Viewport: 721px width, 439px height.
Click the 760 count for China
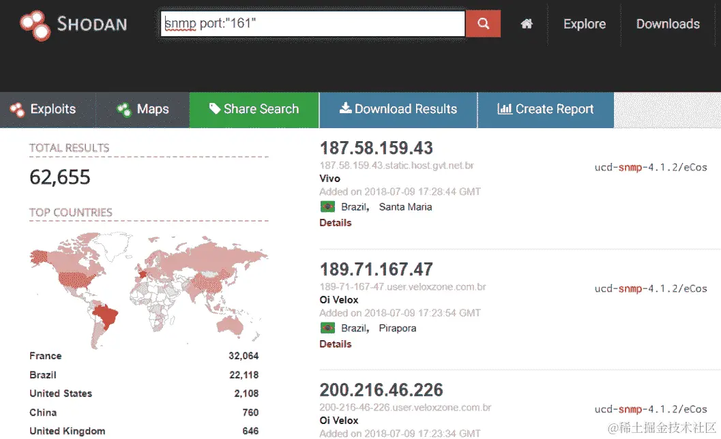click(x=250, y=413)
